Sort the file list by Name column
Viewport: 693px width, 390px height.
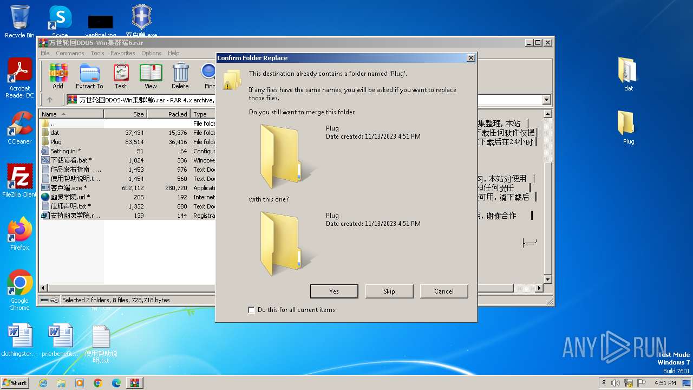click(x=71, y=114)
